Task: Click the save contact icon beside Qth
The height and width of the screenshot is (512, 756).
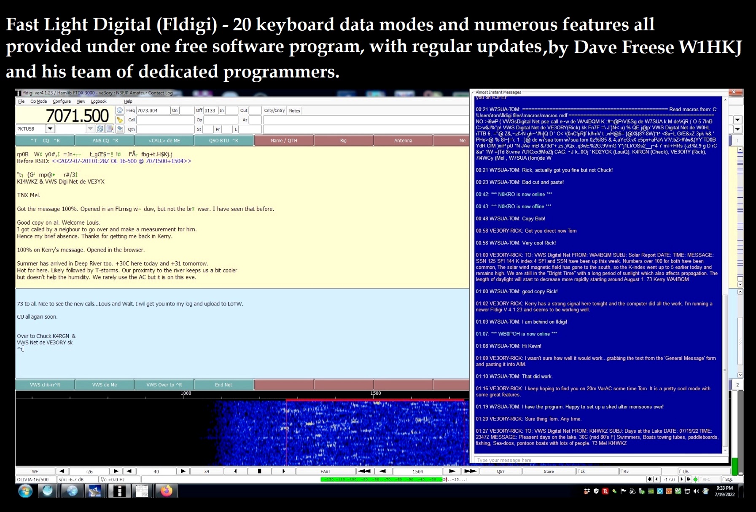Action: point(120,129)
